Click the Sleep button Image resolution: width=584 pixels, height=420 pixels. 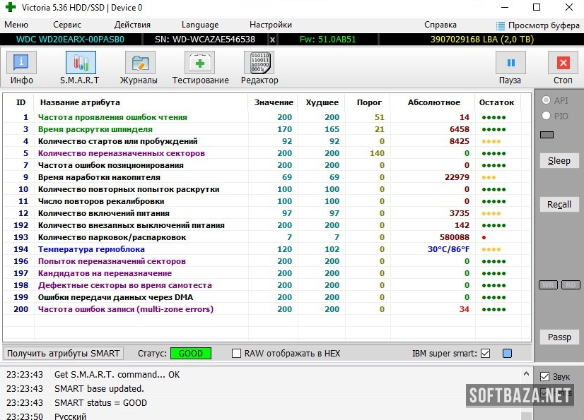coord(559,161)
